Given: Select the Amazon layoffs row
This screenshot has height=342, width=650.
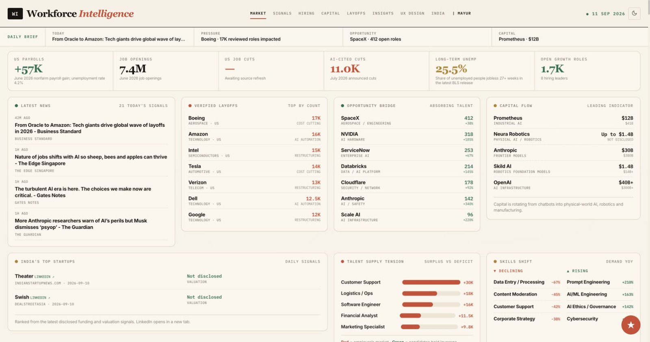Looking at the screenshot, I should (254, 137).
